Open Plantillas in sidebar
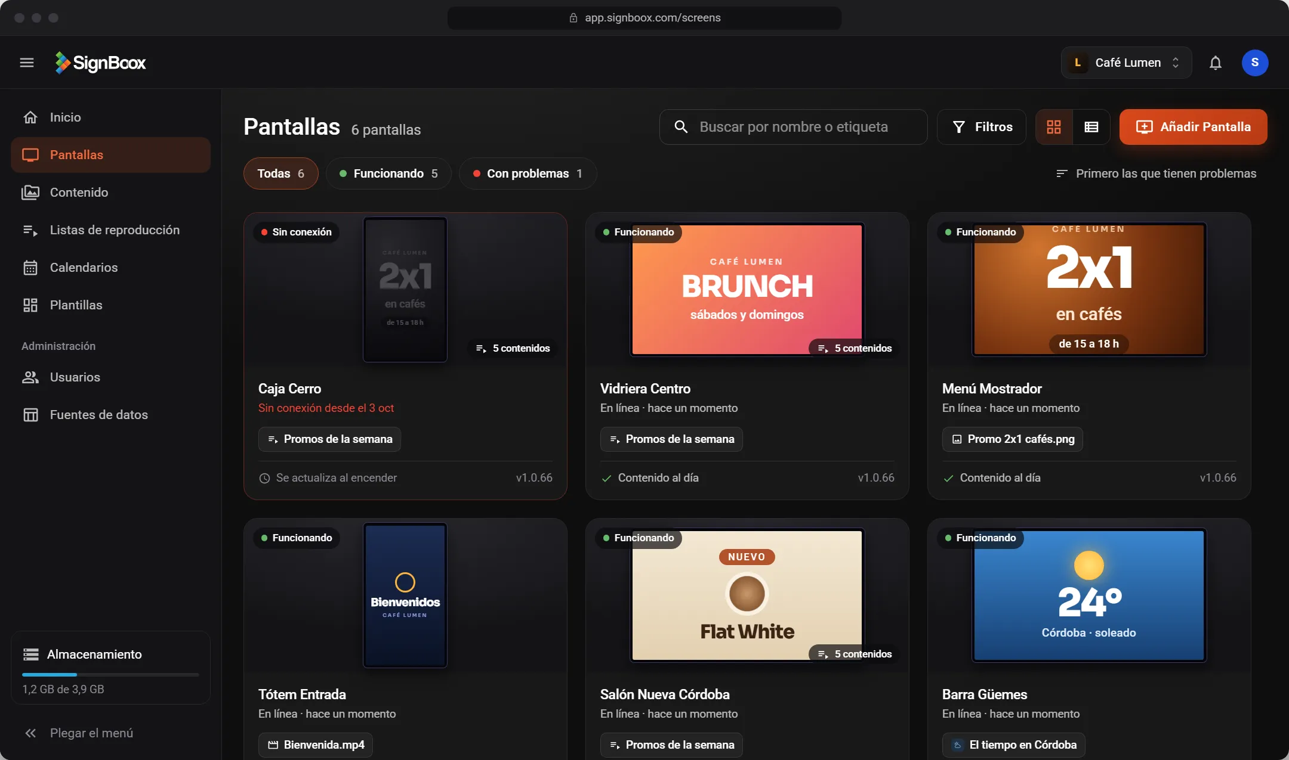This screenshot has height=760, width=1289. (110, 305)
